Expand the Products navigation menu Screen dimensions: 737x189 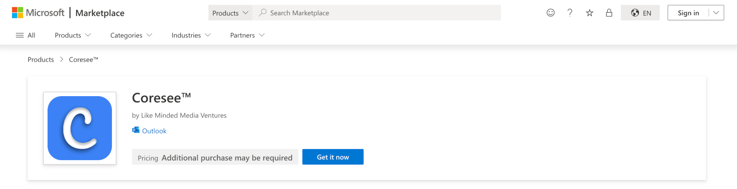click(x=73, y=35)
